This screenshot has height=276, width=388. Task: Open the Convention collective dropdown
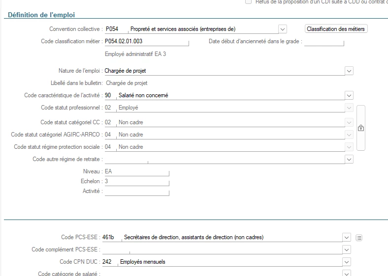click(282, 29)
